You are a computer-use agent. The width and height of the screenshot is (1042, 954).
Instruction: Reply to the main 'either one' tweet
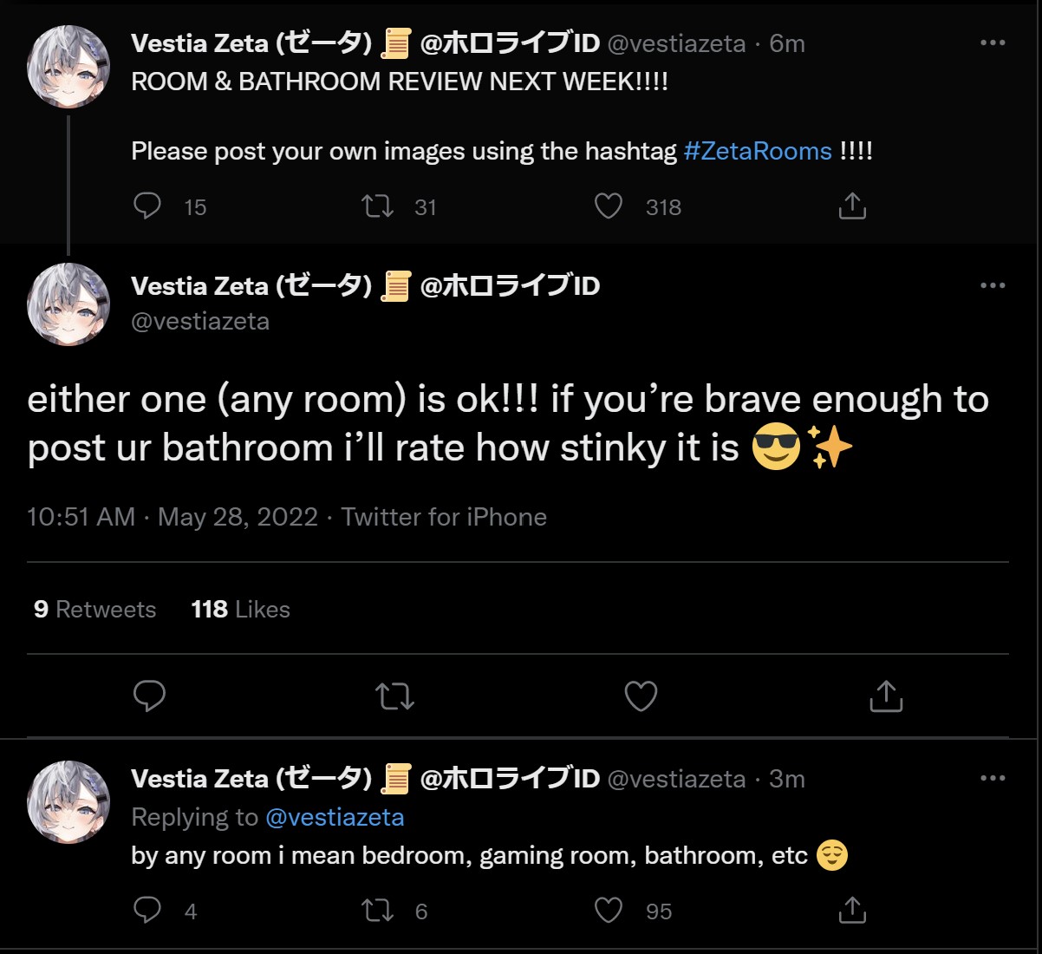click(x=149, y=696)
